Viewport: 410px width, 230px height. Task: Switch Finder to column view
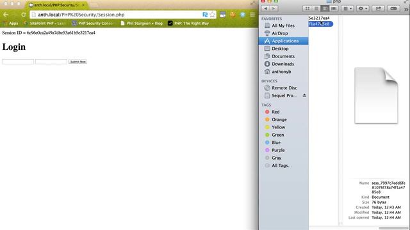click(325, 8)
